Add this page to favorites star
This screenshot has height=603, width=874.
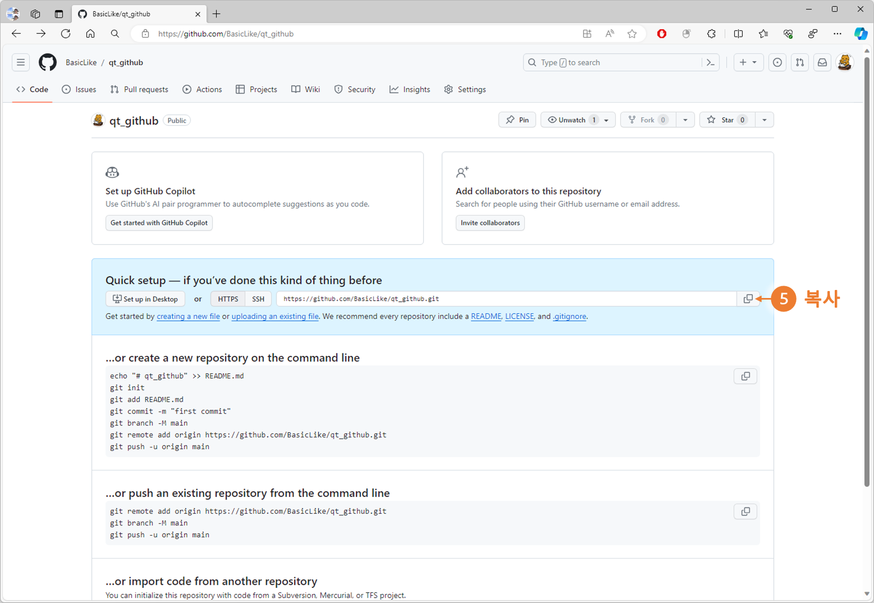632,34
